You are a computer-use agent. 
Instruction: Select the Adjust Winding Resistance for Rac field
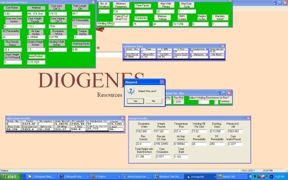[203, 102]
